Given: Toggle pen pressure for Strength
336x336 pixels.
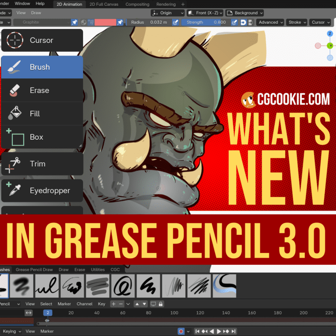Looking at the screenshot, I should pos(235,22).
